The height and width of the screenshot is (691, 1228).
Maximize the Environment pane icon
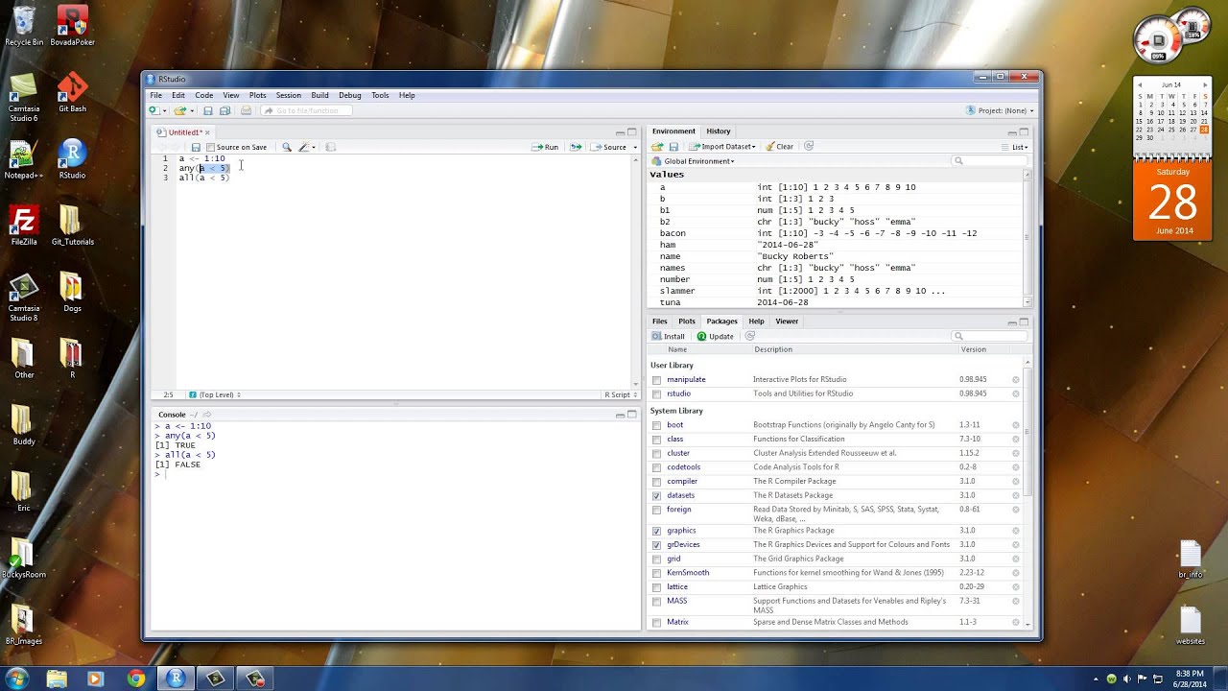coord(1024,132)
